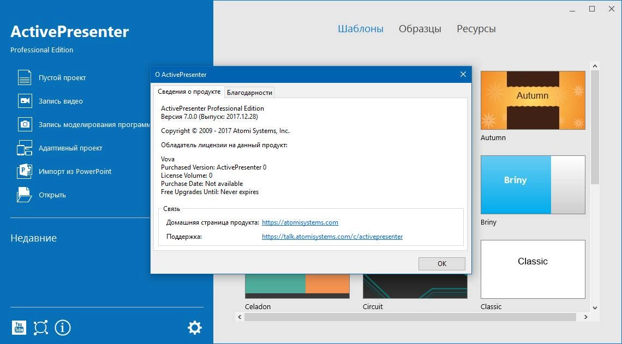Click the vertical scrollbar down arrow
The width and height of the screenshot is (622, 344).
[x=595, y=307]
